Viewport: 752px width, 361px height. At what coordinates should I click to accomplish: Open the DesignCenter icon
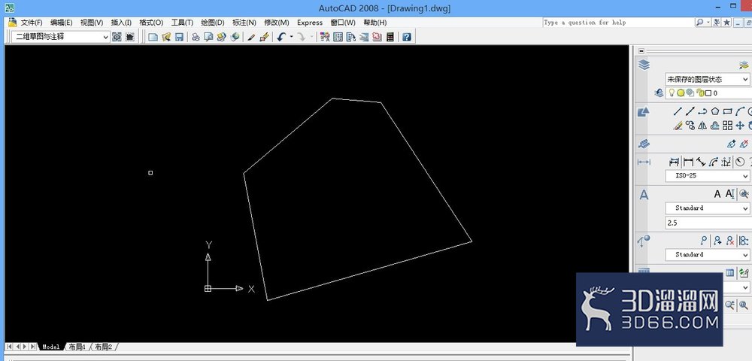click(x=338, y=37)
